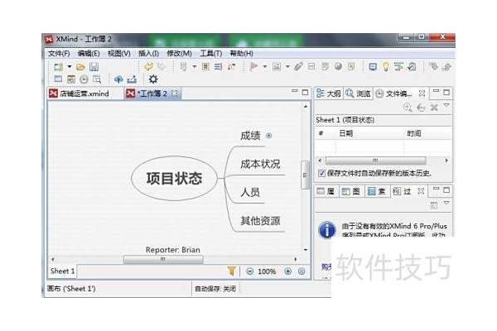Screen dimensions: 497x331
Task: Click the Save floppy disk icon
Action: point(94,67)
